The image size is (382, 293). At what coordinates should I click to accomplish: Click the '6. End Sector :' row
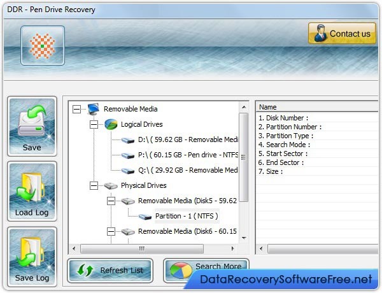[317, 162]
